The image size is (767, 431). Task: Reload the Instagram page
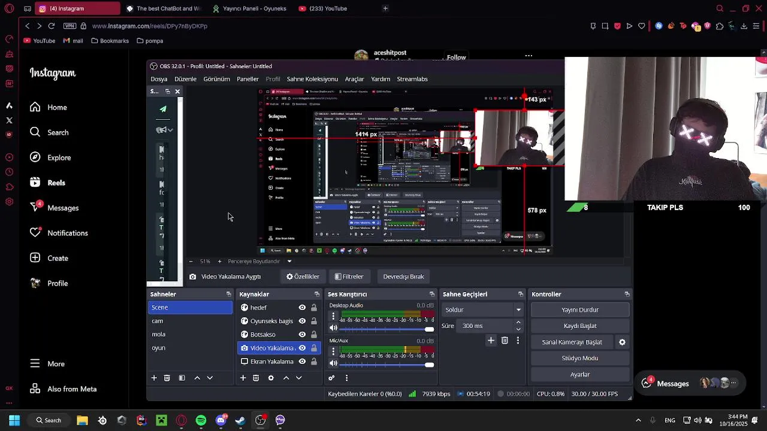coord(52,26)
